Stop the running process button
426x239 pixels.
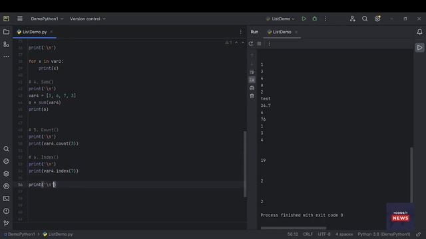point(259,44)
